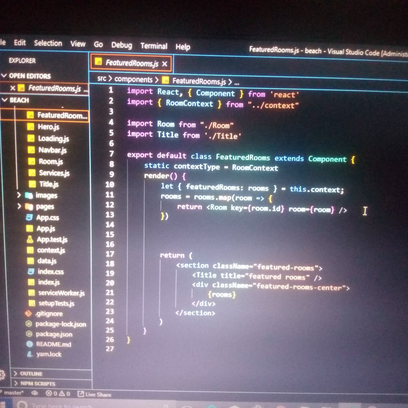The height and width of the screenshot is (408, 408).
Task: Open Services.js in explorer
Action: [x=54, y=173]
